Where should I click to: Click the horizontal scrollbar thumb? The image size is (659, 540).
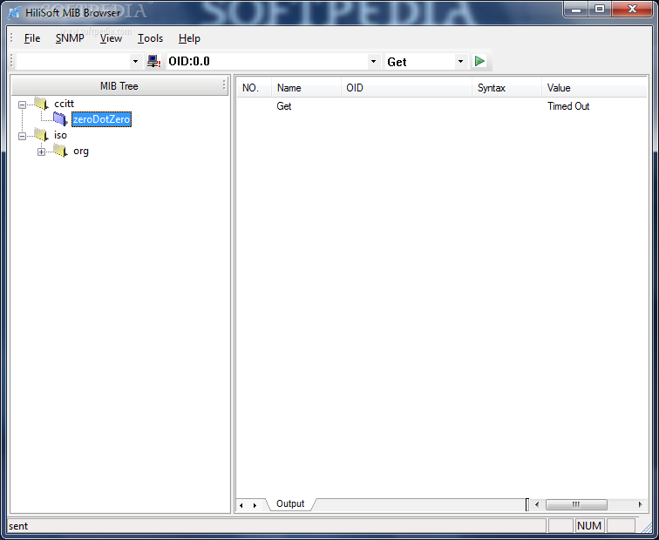[576, 504]
